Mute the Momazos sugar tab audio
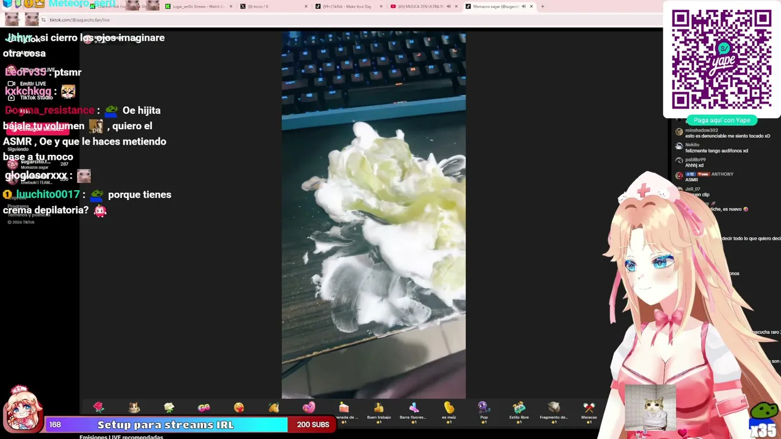This screenshot has height=439, width=781. (524, 7)
